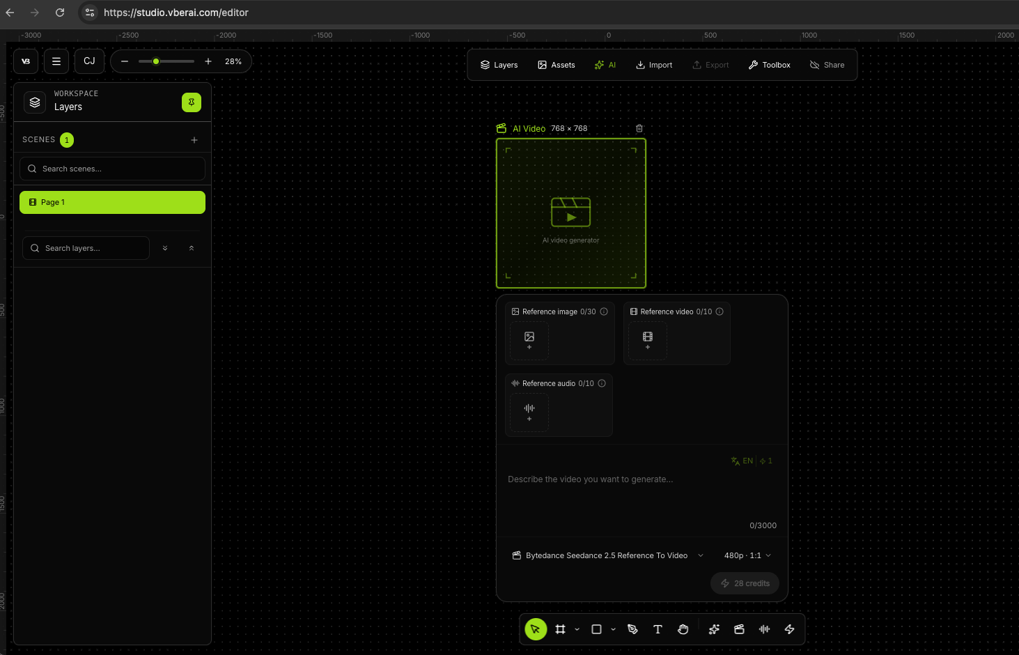Expand all layers with double chevron down

pos(165,248)
